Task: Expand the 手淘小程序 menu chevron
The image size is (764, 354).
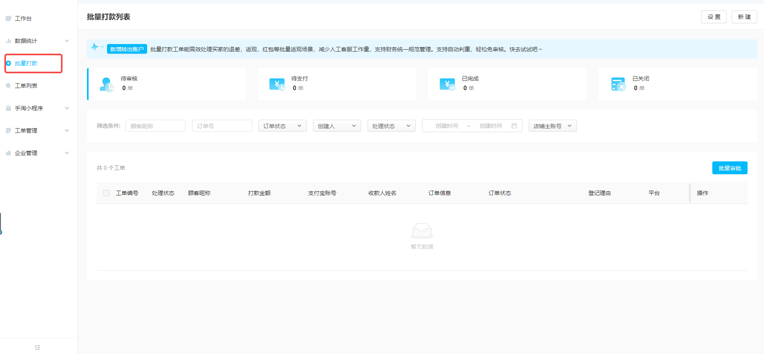Action: (x=67, y=108)
